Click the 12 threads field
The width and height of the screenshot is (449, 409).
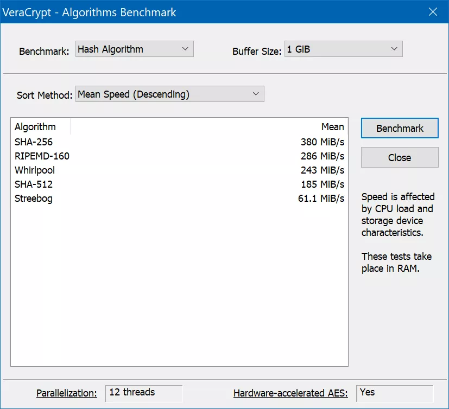coord(144,393)
